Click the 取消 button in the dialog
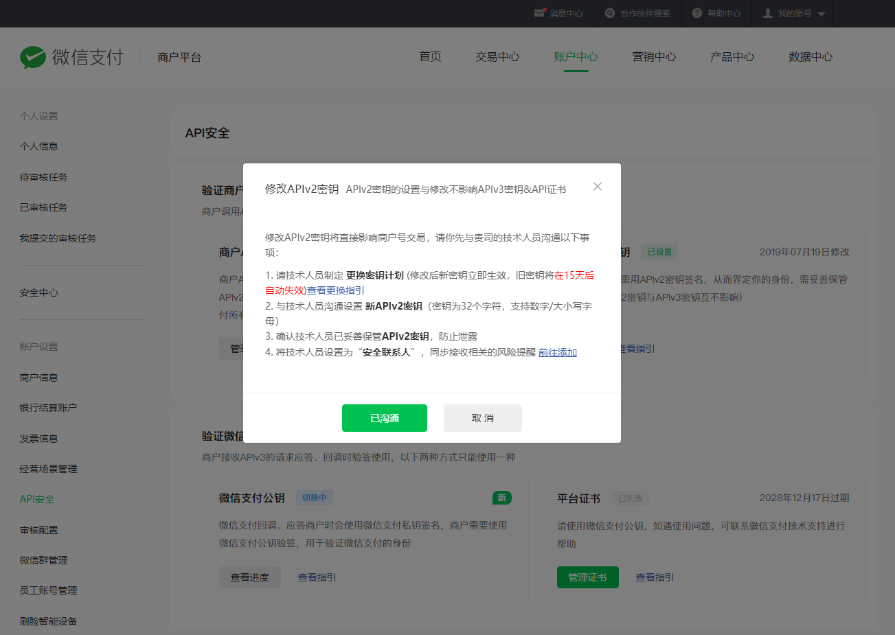The image size is (895, 635). pos(483,418)
